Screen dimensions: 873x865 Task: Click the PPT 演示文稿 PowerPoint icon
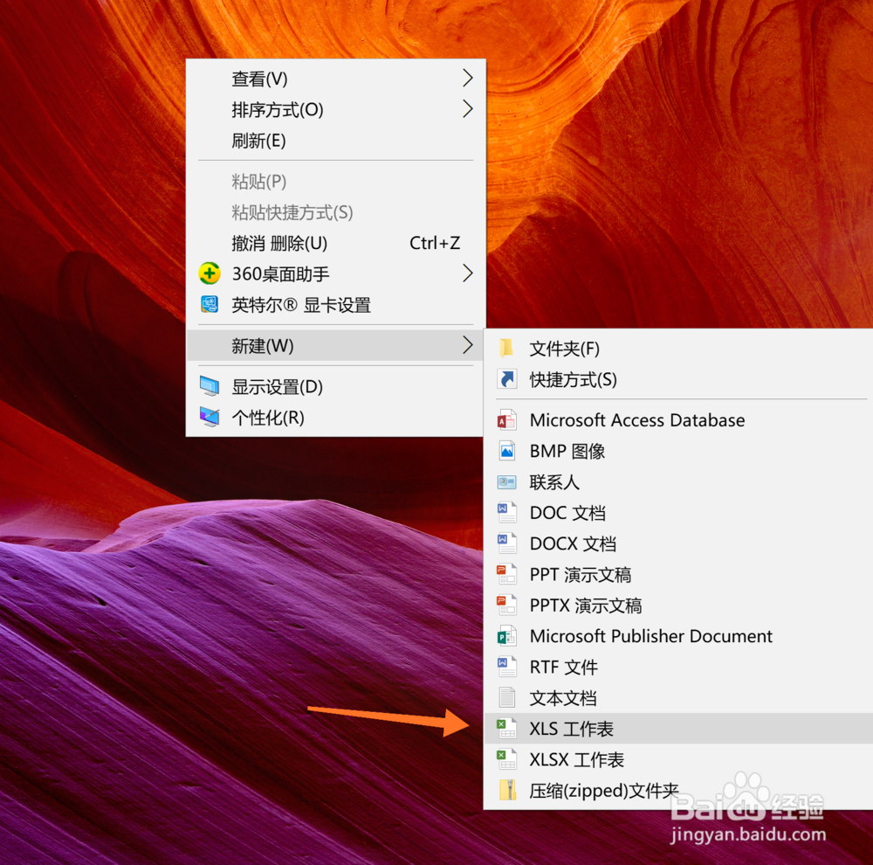[x=506, y=574]
